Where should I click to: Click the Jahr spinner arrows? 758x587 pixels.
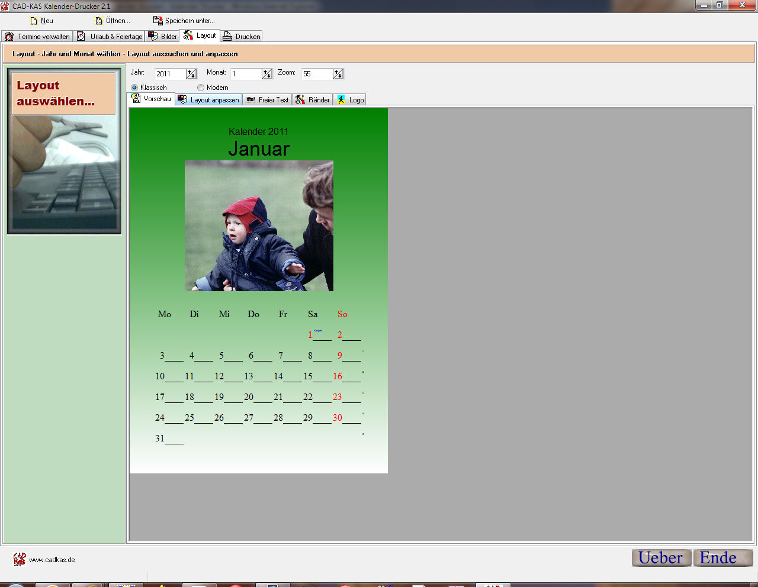click(x=191, y=74)
